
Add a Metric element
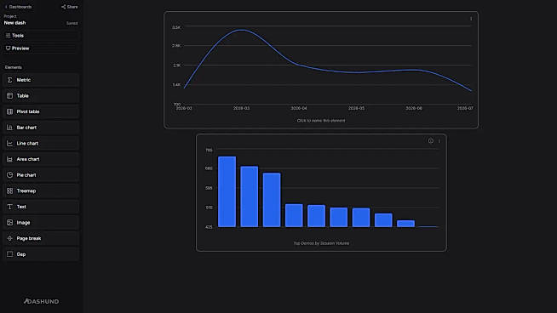[41, 80]
